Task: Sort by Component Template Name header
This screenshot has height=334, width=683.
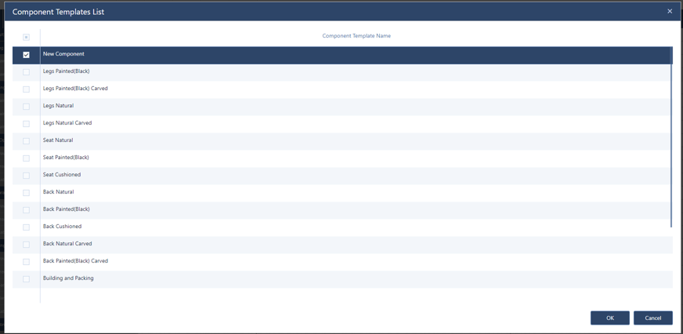Action: coord(356,36)
